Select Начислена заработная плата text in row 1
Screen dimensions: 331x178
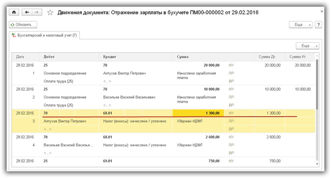pos(196,75)
